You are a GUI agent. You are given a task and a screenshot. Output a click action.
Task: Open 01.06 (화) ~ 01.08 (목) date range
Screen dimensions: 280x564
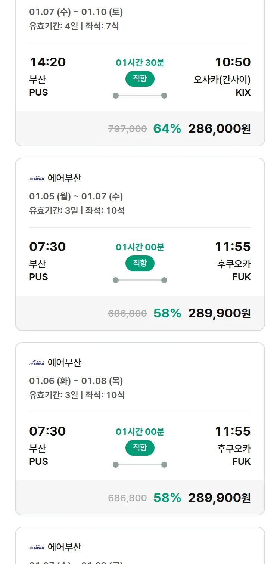coord(76,381)
